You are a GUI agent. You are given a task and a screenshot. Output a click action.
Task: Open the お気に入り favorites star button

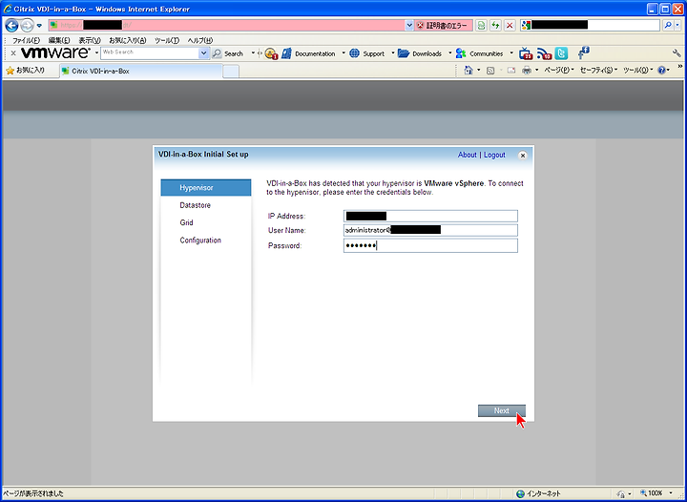pos(26,70)
